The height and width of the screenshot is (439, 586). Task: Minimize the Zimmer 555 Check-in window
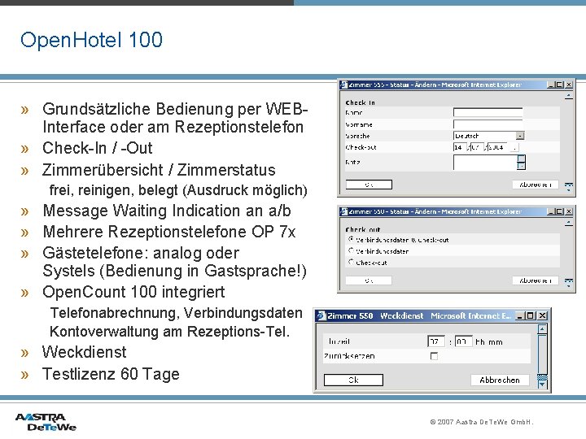[x=550, y=85]
